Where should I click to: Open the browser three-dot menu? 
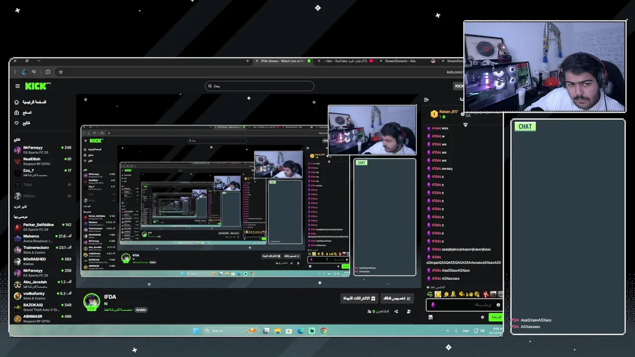[15, 72]
